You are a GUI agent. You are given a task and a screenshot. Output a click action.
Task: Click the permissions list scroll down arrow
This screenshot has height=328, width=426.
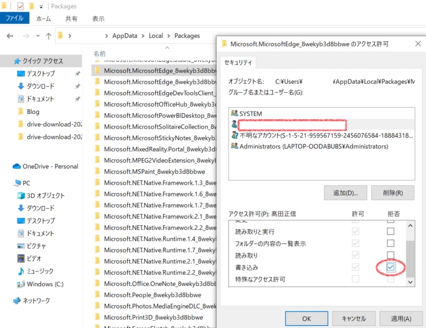click(410, 282)
